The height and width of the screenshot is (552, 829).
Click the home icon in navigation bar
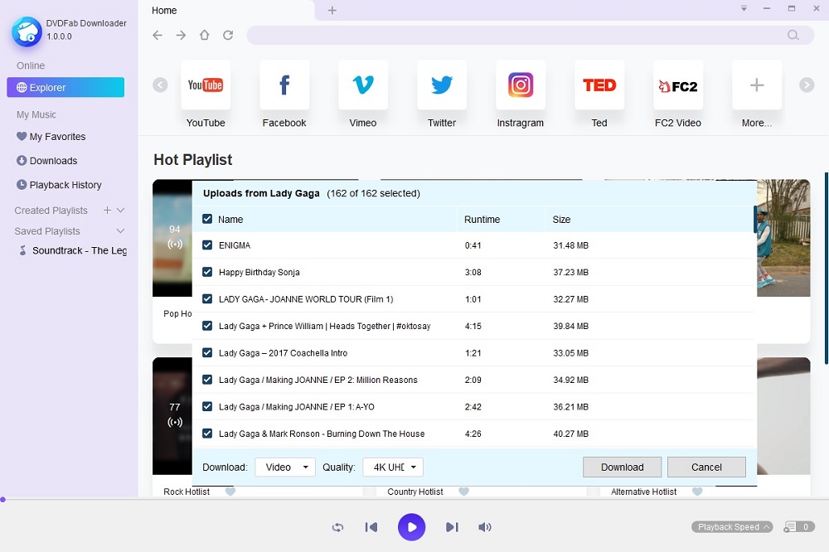(204, 35)
